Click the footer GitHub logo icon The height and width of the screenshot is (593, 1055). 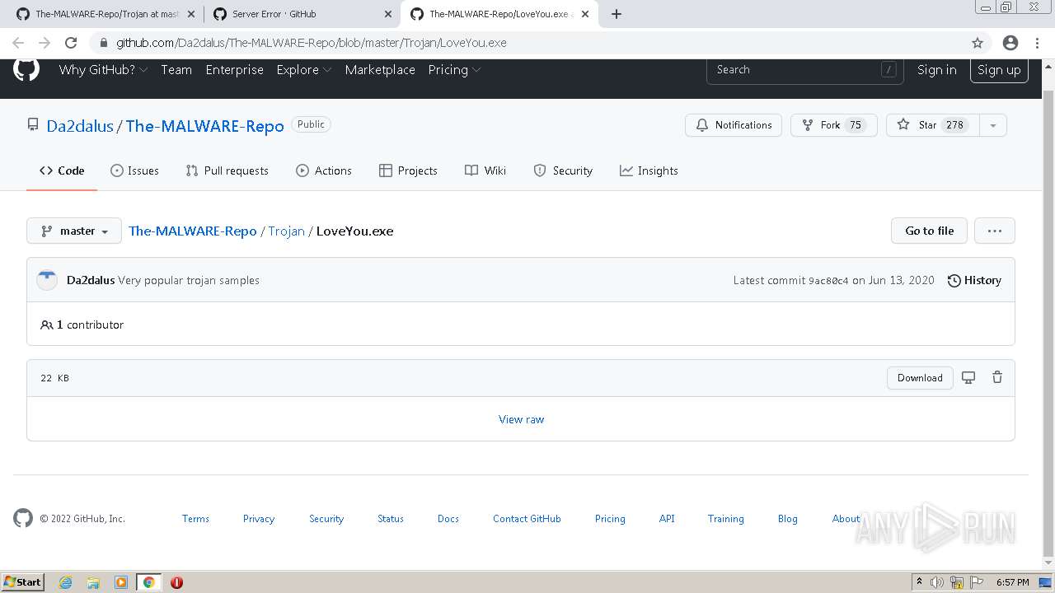[23, 518]
